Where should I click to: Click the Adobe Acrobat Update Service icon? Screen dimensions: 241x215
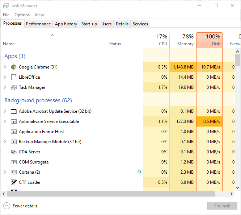14,111
